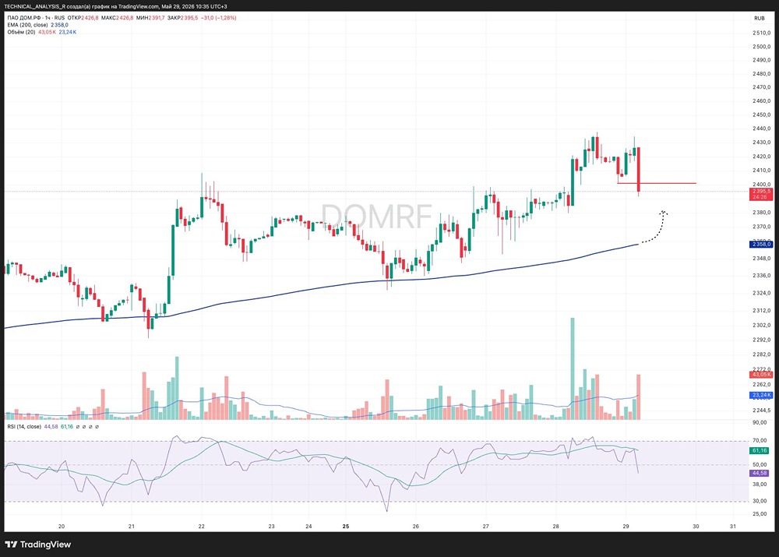779x557 pixels.
Task: Click the RSI legend value 61,16
Action: [67, 426]
